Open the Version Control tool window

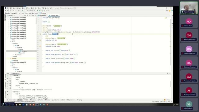click(12, 100)
